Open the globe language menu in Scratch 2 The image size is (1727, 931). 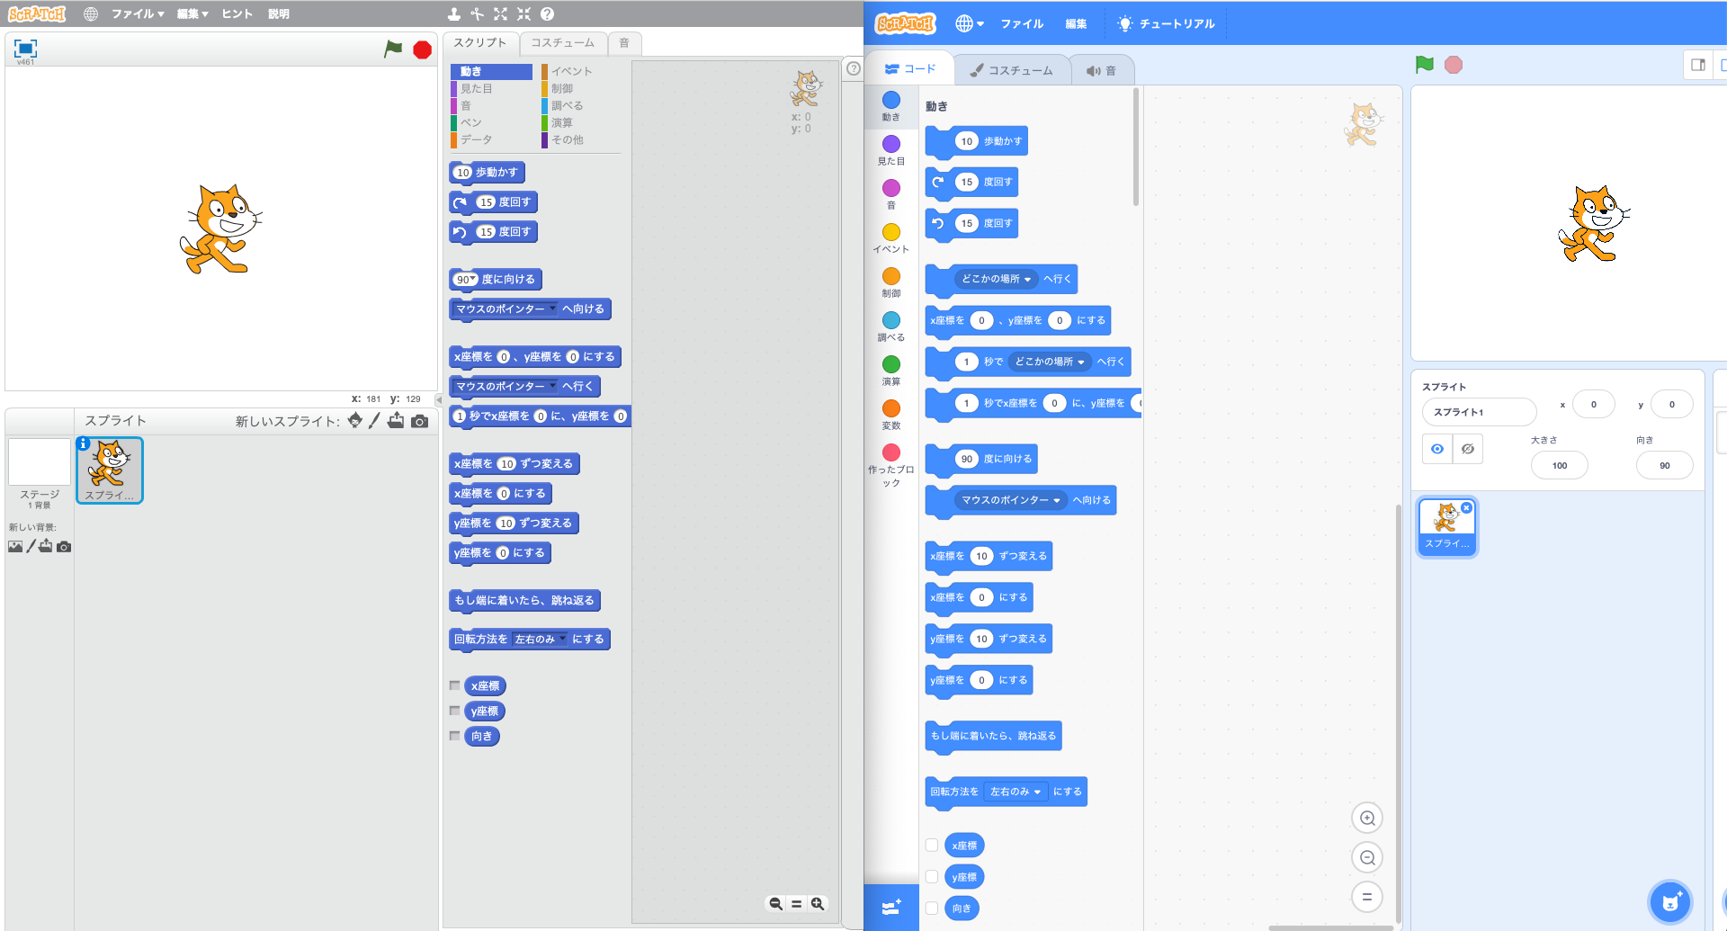(91, 13)
